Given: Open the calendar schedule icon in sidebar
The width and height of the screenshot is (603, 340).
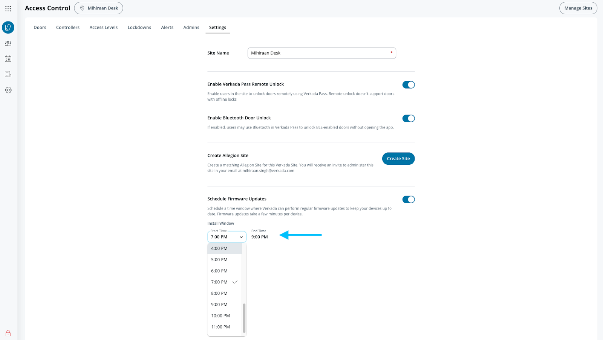Looking at the screenshot, I should click(8, 59).
